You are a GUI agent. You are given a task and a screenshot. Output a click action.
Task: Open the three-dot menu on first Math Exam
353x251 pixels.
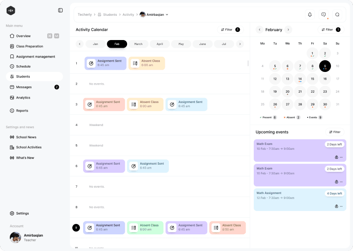tap(341, 157)
